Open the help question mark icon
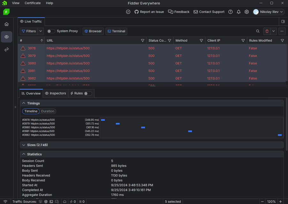Image resolution: width=288 pixels, height=204 pixels. coord(230,12)
